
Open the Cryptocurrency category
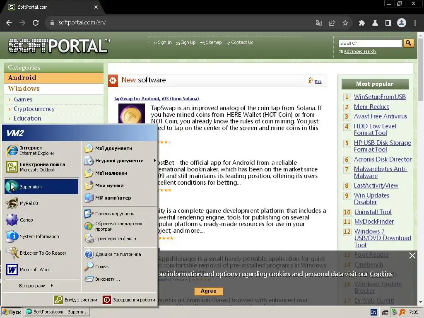[x=34, y=109]
